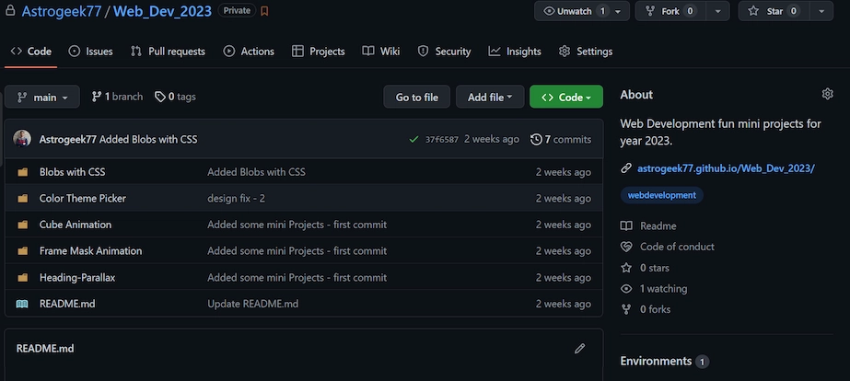Screen dimensions: 850x381
Task: Click the Astrogeek77 avatar in commit row
Action: click(22, 139)
